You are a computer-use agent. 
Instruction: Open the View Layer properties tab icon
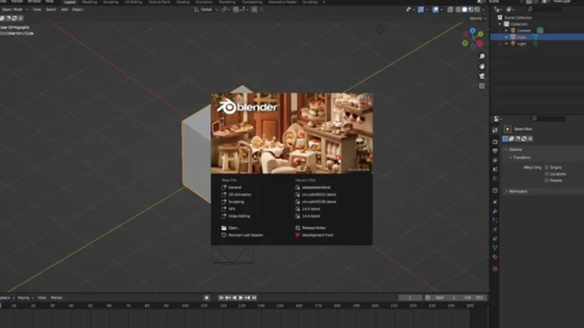tap(495, 160)
